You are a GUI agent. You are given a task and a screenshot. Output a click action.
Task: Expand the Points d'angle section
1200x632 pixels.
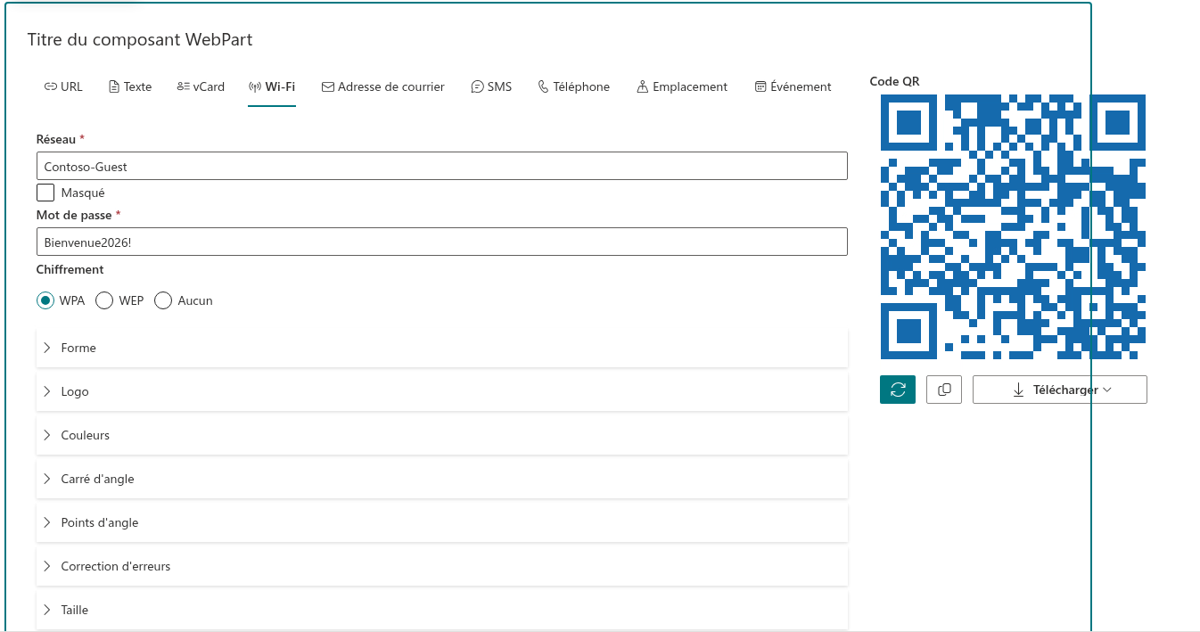tap(442, 522)
